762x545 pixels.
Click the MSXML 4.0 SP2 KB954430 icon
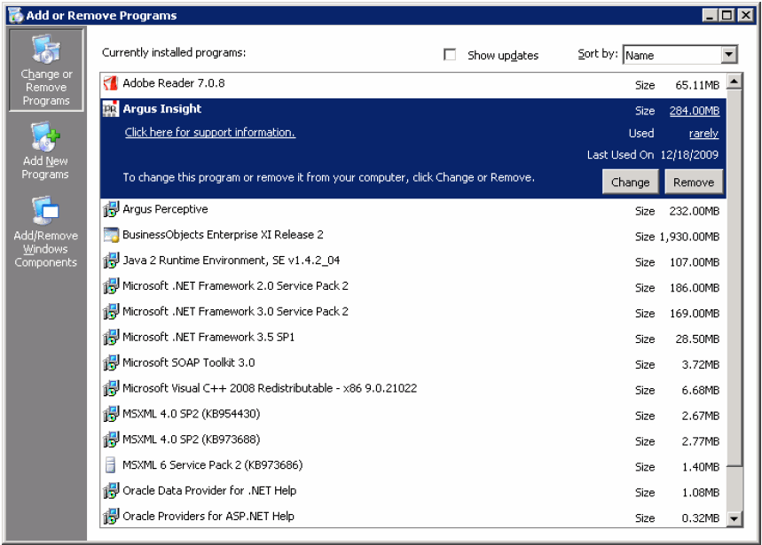[x=111, y=414]
